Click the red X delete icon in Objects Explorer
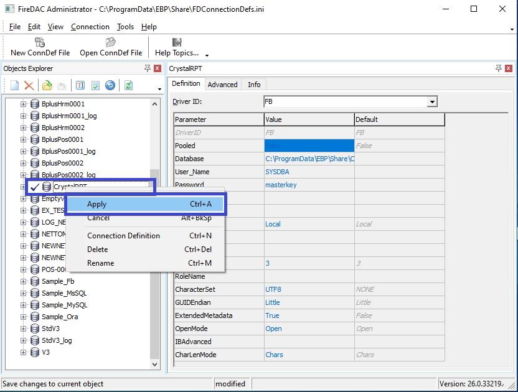Screen dimensions: 518x392 29,86
